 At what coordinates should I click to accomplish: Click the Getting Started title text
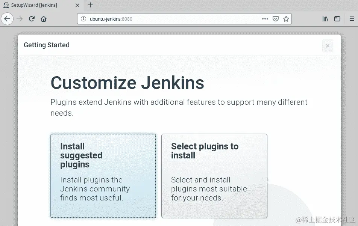(x=47, y=45)
